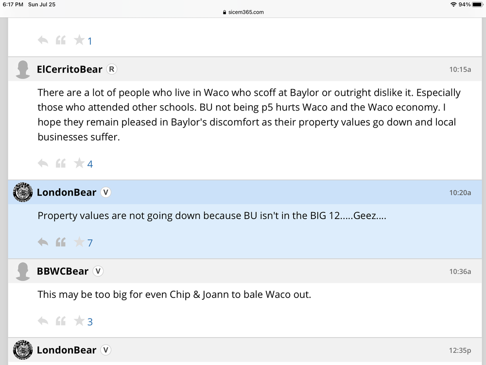Click ElCerritoBear's default avatar silhouette
Viewport: 486px width, 365px height.
23,69
